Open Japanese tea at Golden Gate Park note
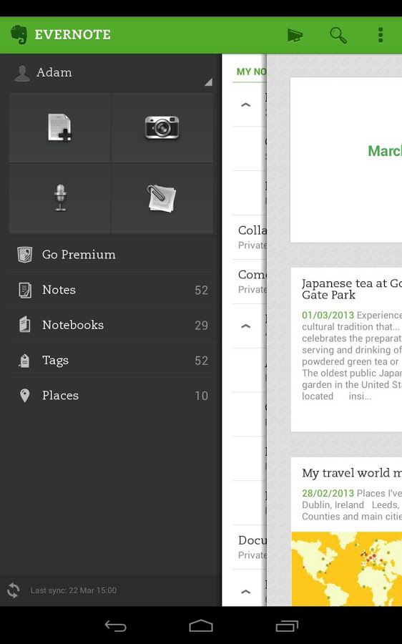The image size is (402, 644). coord(346,349)
